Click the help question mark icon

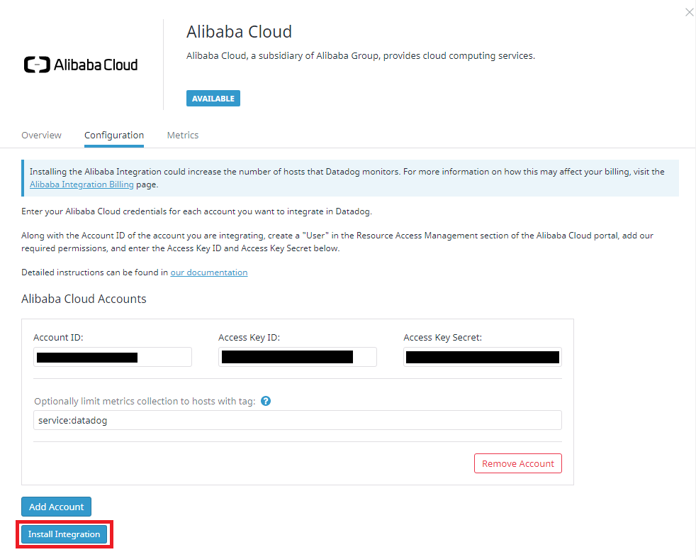pyautogui.click(x=266, y=401)
